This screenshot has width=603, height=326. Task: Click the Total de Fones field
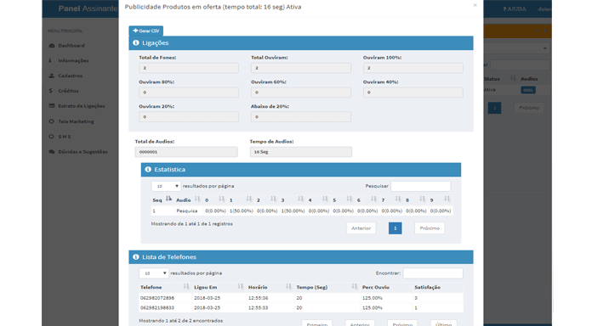coord(189,68)
